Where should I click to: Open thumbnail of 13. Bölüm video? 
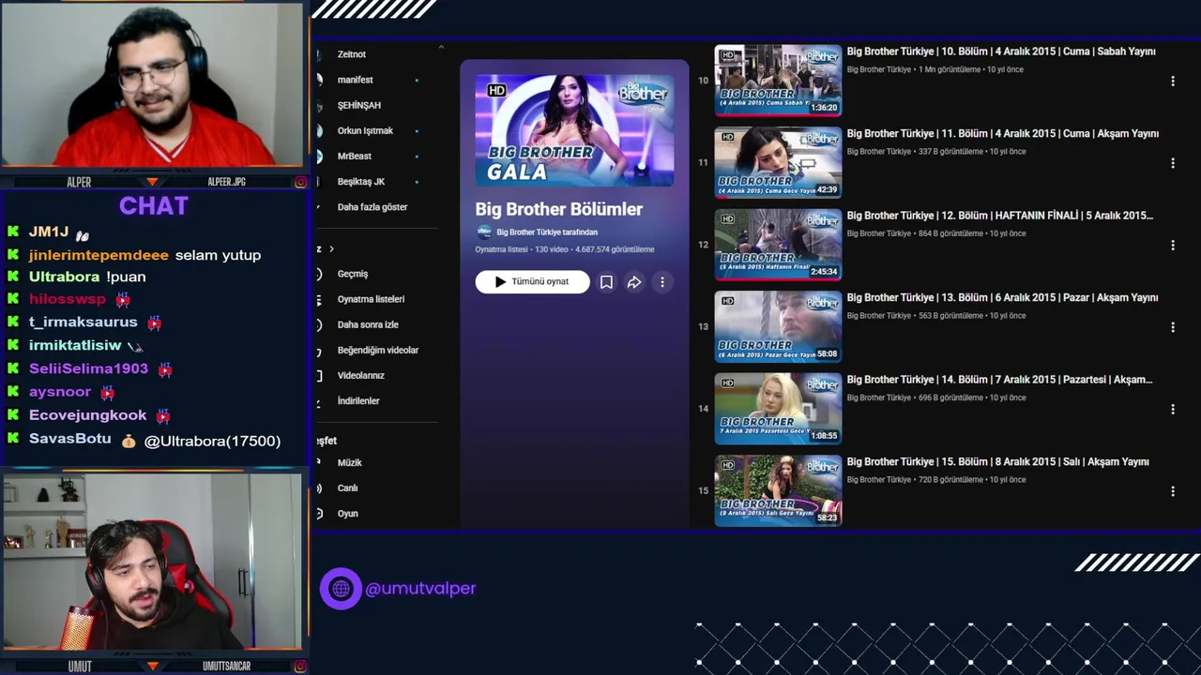coord(778,326)
